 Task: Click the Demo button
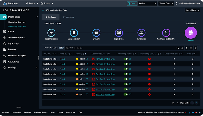(132, 4)
